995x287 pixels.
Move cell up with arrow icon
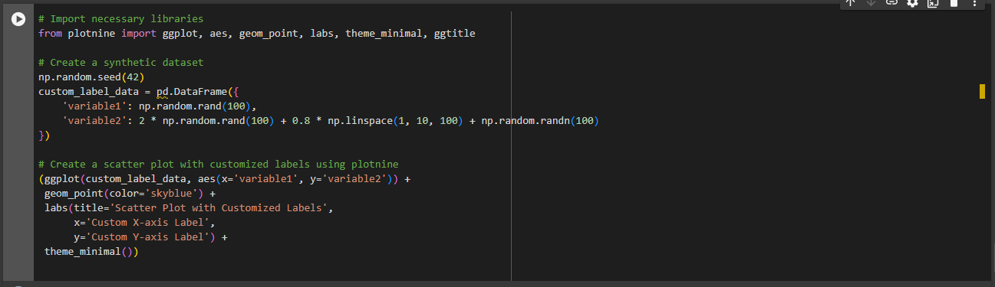point(850,3)
